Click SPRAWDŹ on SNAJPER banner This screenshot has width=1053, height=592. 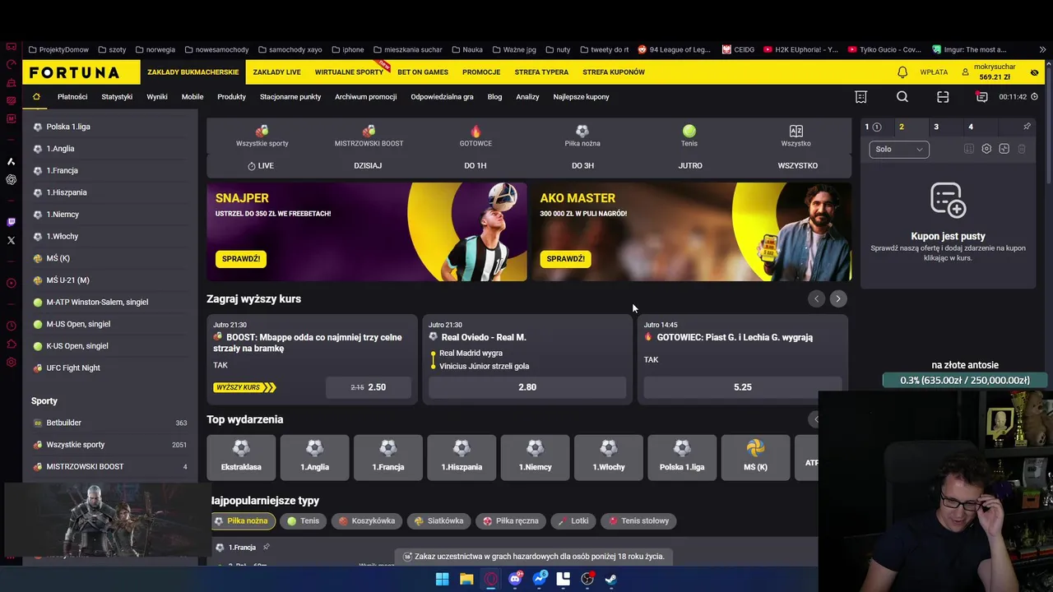coord(241,258)
